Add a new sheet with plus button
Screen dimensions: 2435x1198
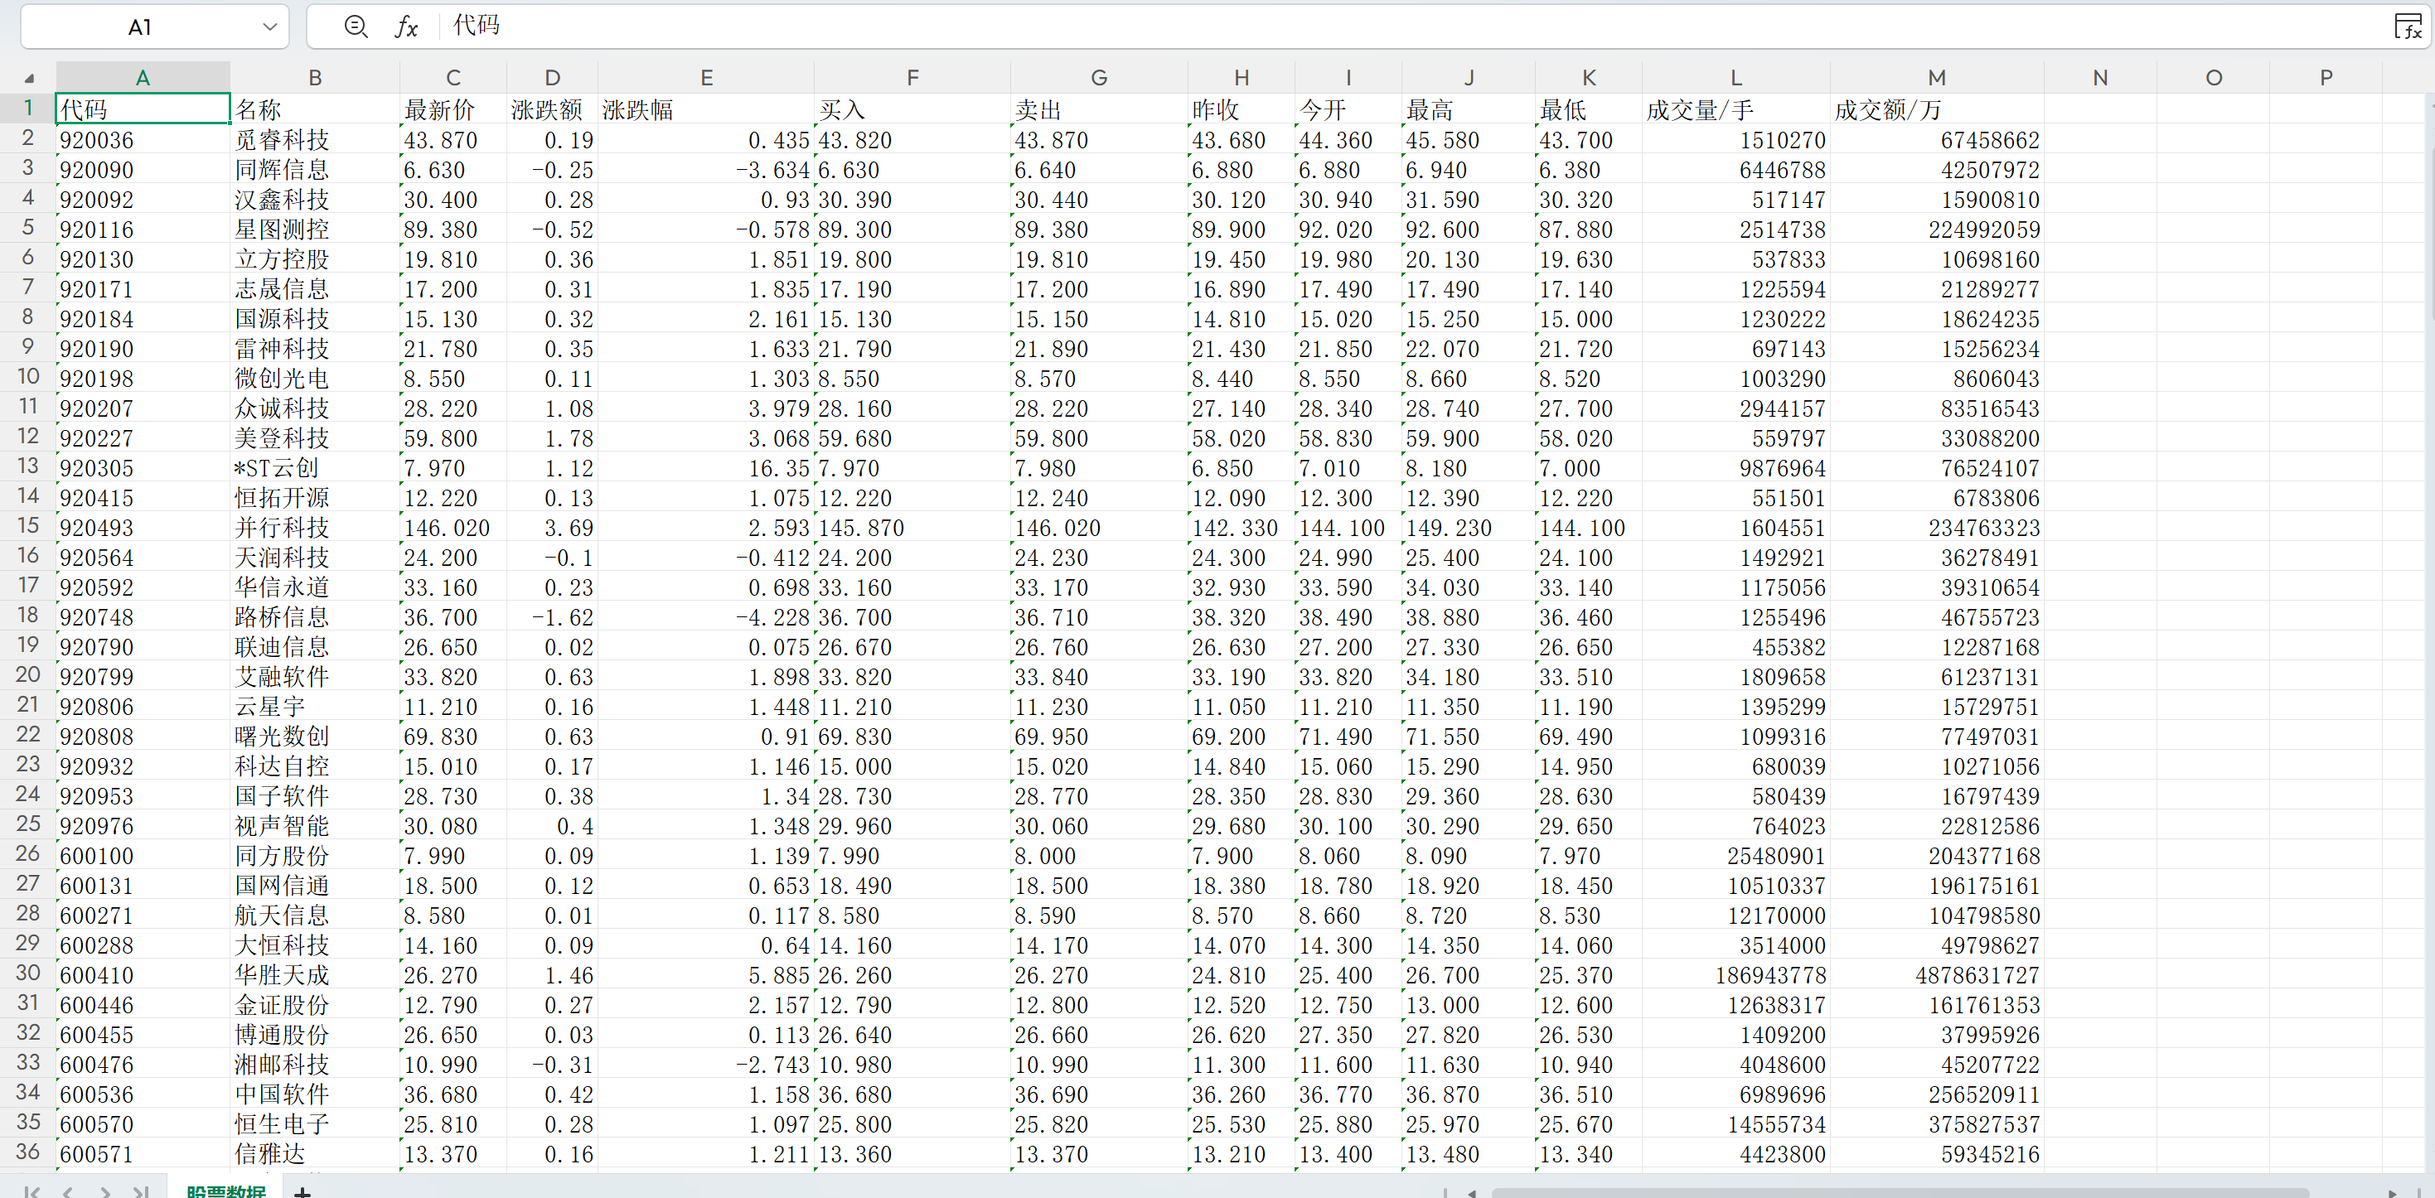[x=303, y=1191]
